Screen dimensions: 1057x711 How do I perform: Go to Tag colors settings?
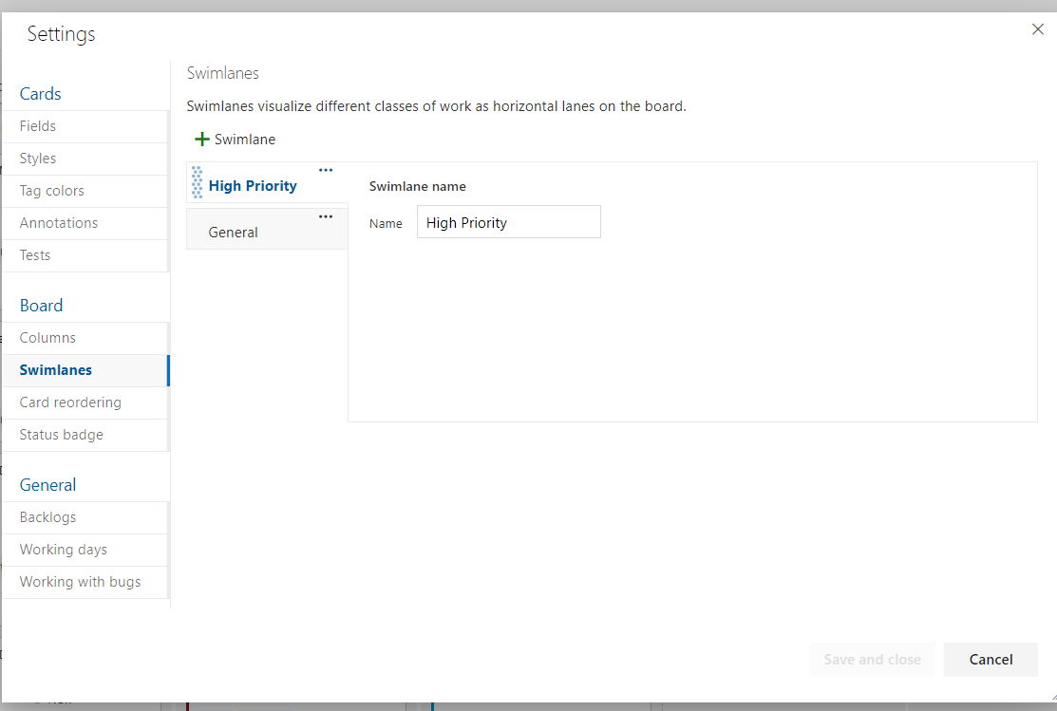tap(85, 192)
